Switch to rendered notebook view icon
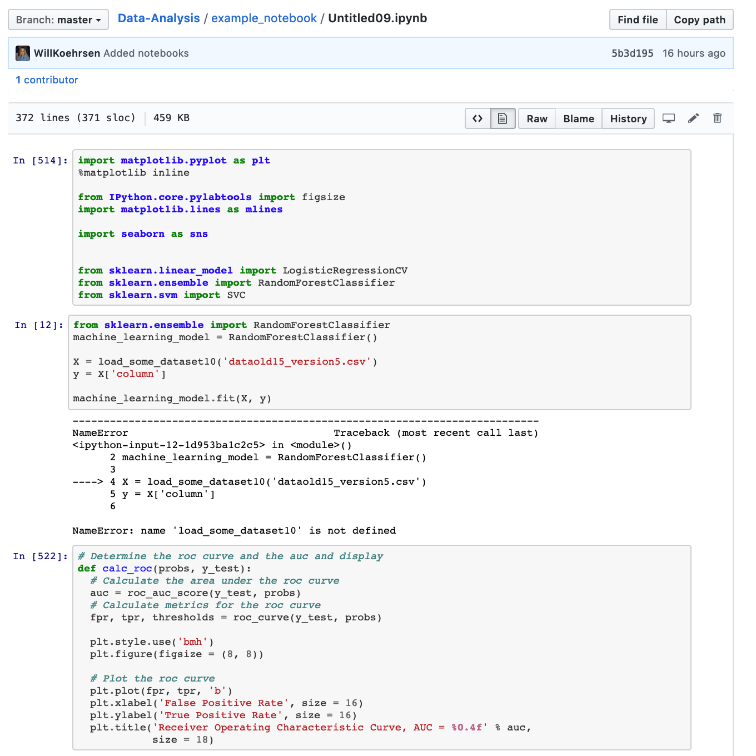Screen dimensions: 756x756 pyautogui.click(x=503, y=118)
